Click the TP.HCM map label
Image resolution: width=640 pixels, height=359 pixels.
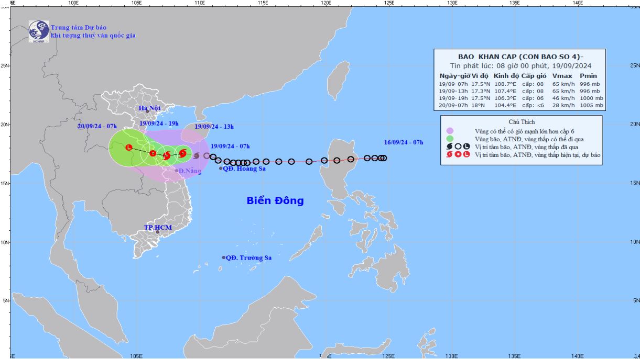158,228
